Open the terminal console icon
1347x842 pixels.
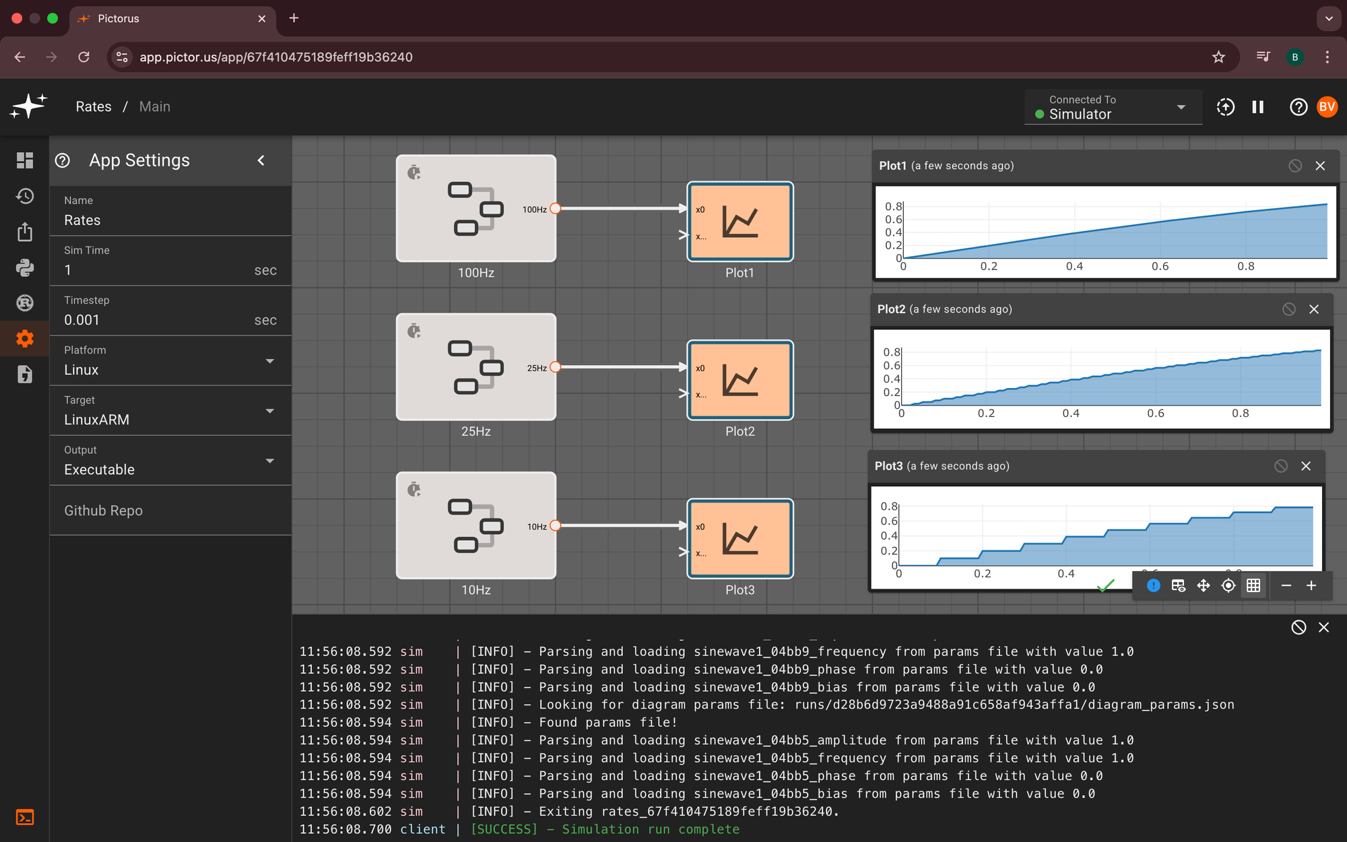point(25,818)
